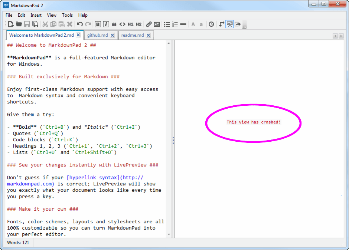Insert a horizontal rule
Viewport: 349px width, 250px height.
(183, 24)
